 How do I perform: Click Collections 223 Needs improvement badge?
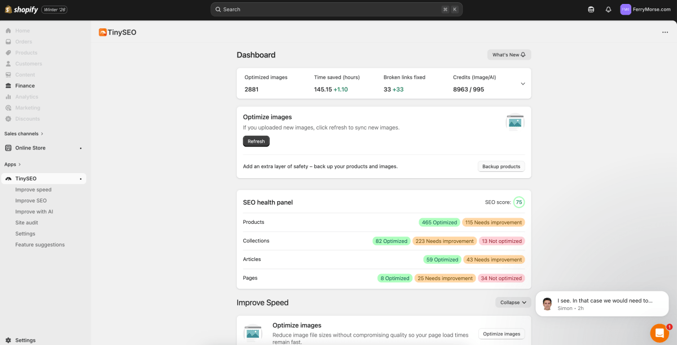(445, 241)
